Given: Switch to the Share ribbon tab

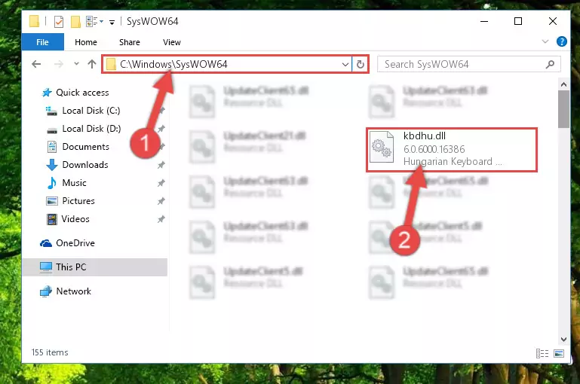Looking at the screenshot, I should coord(130,42).
